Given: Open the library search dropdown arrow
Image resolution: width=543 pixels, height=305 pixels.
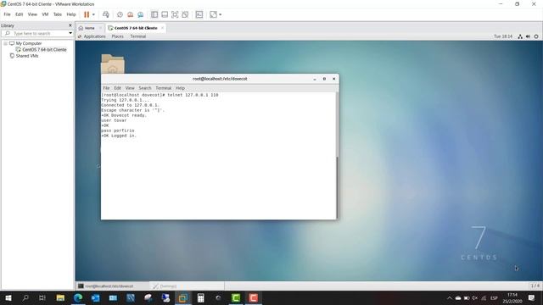Looking at the screenshot, I should coord(70,33).
